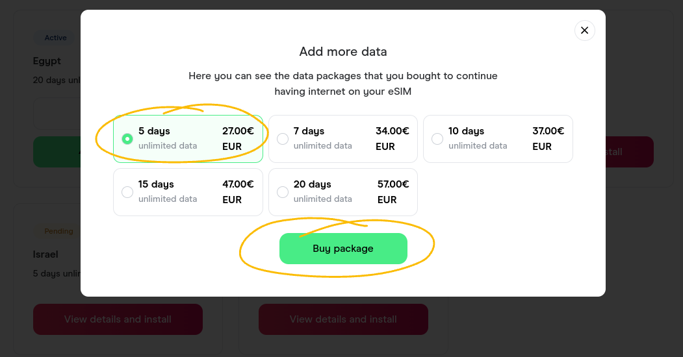Click the Add more data title
Image resolution: width=683 pixels, height=357 pixels.
point(343,51)
